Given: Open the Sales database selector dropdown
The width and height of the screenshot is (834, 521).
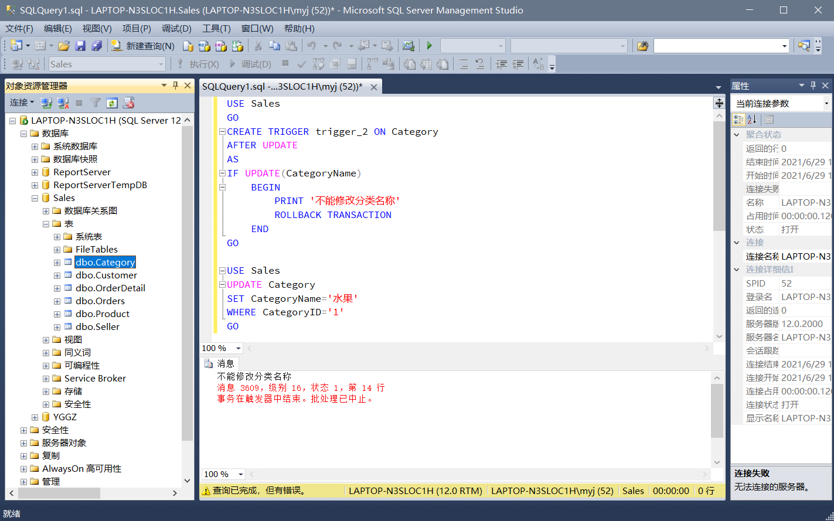Looking at the screenshot, I should coord(161,64).
